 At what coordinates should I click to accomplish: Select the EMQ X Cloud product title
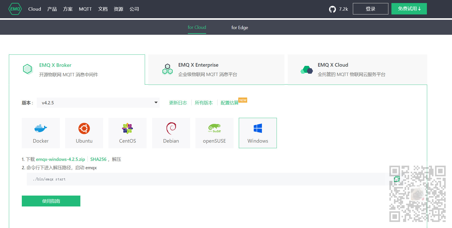(x=333, y=65)
